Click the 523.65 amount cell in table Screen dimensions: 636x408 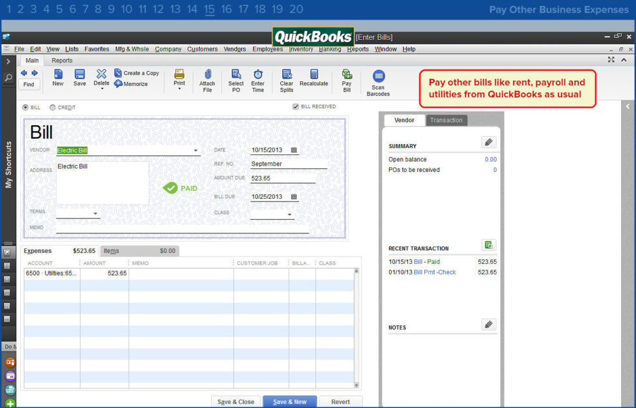(x=105, y=273)
